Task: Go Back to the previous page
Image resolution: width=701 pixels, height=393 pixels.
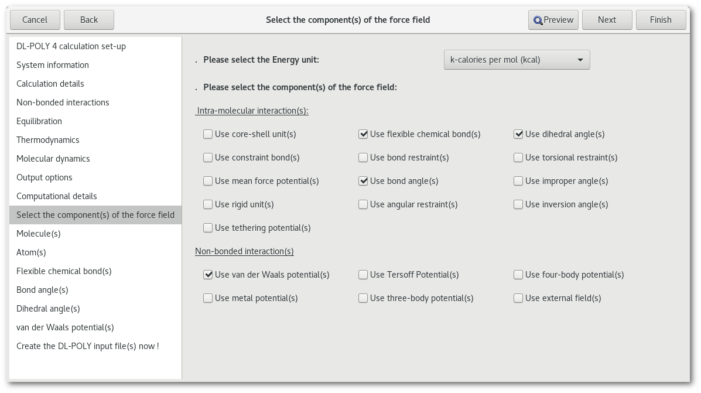Action: 89,20
